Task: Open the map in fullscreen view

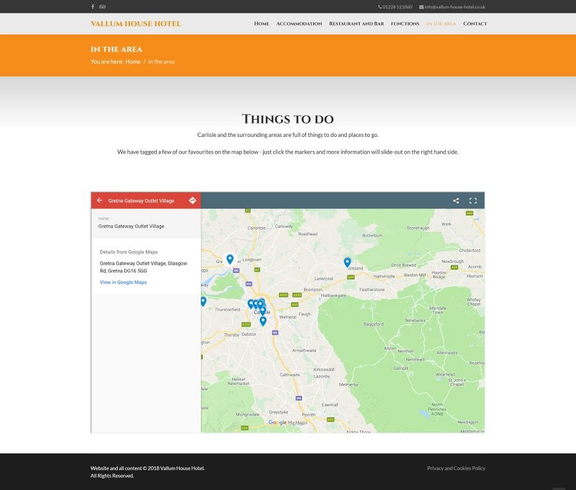Action: tap(473, 201)
